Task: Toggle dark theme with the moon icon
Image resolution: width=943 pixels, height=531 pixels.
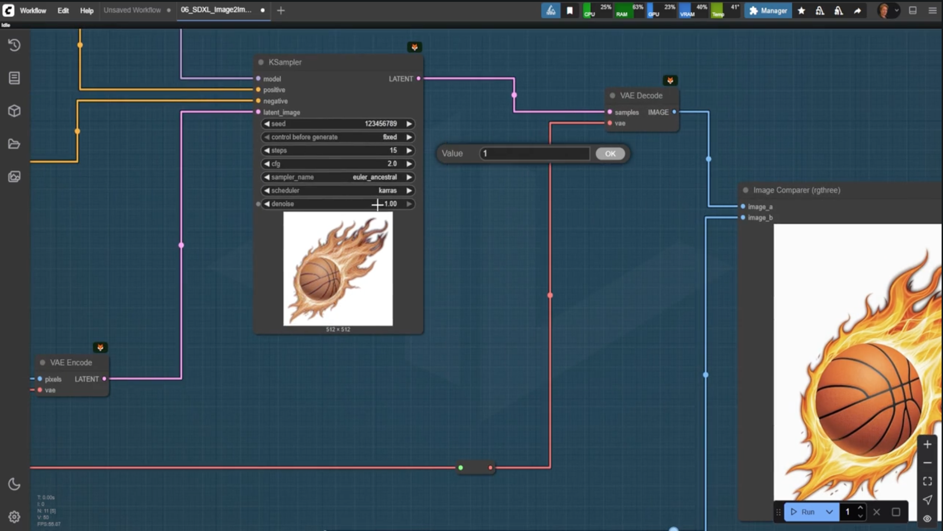Action: point(14,484)
